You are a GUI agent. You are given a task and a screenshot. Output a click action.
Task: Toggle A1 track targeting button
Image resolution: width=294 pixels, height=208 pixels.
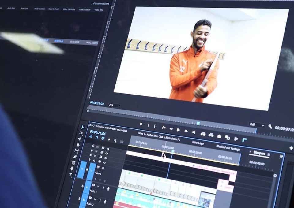(x=87, y=187)
